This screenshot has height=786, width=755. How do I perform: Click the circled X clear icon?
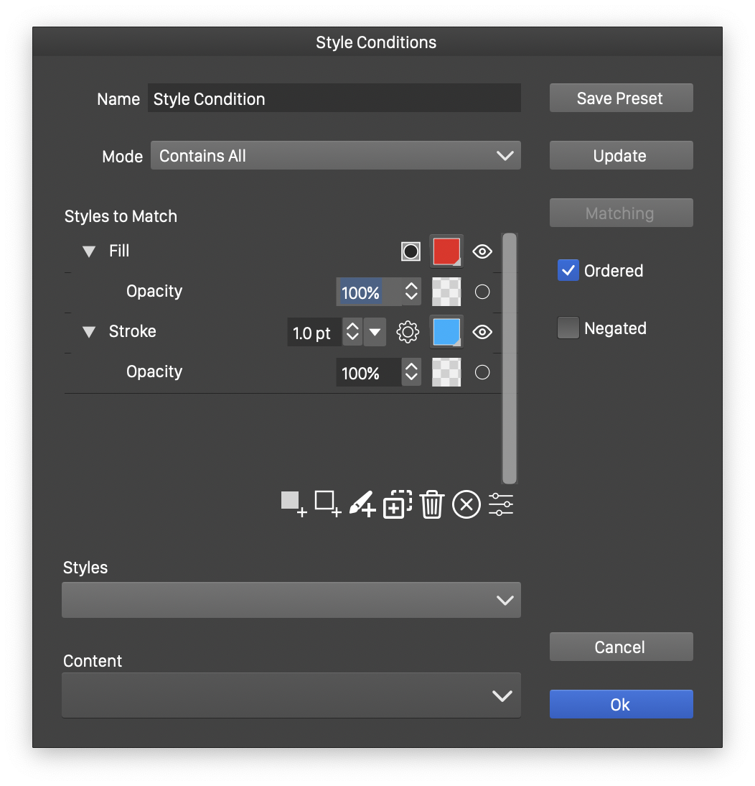466,505
